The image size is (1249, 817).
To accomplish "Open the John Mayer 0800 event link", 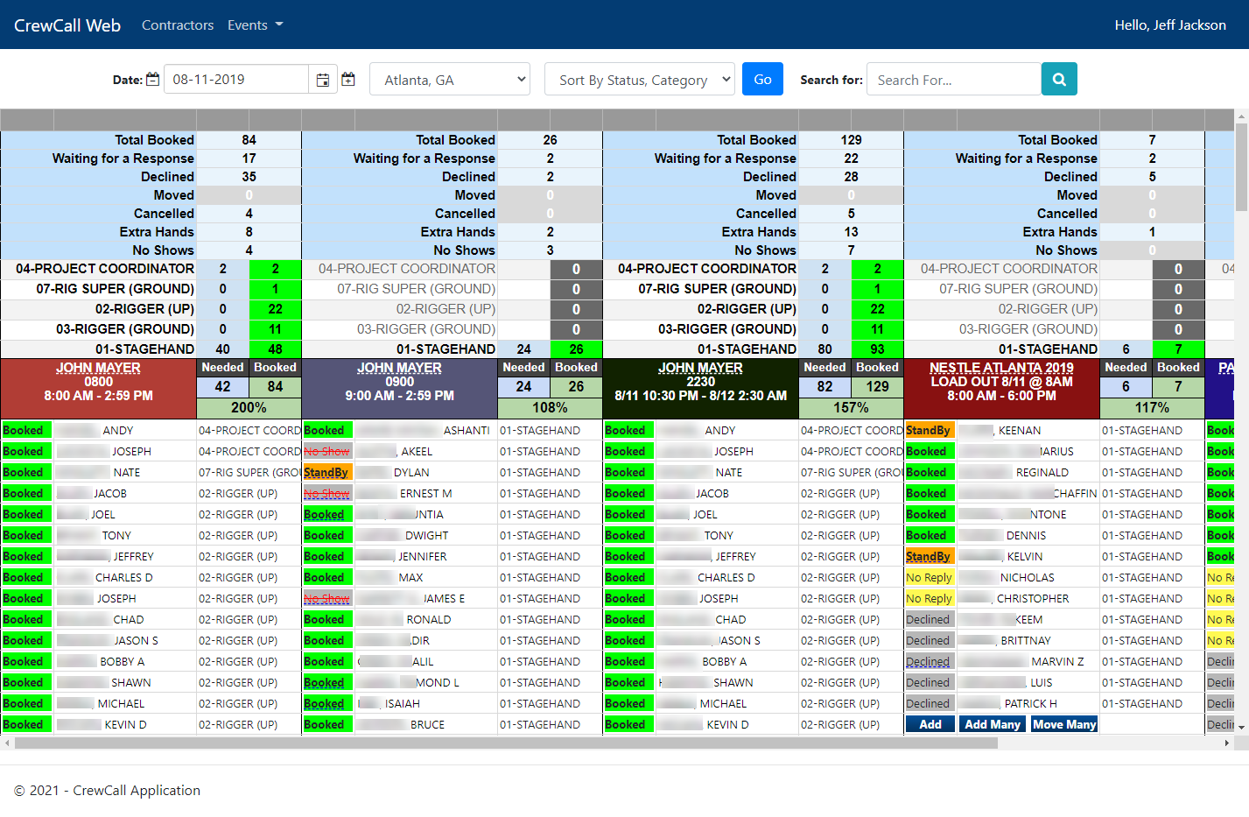I will tap(98, 368).
